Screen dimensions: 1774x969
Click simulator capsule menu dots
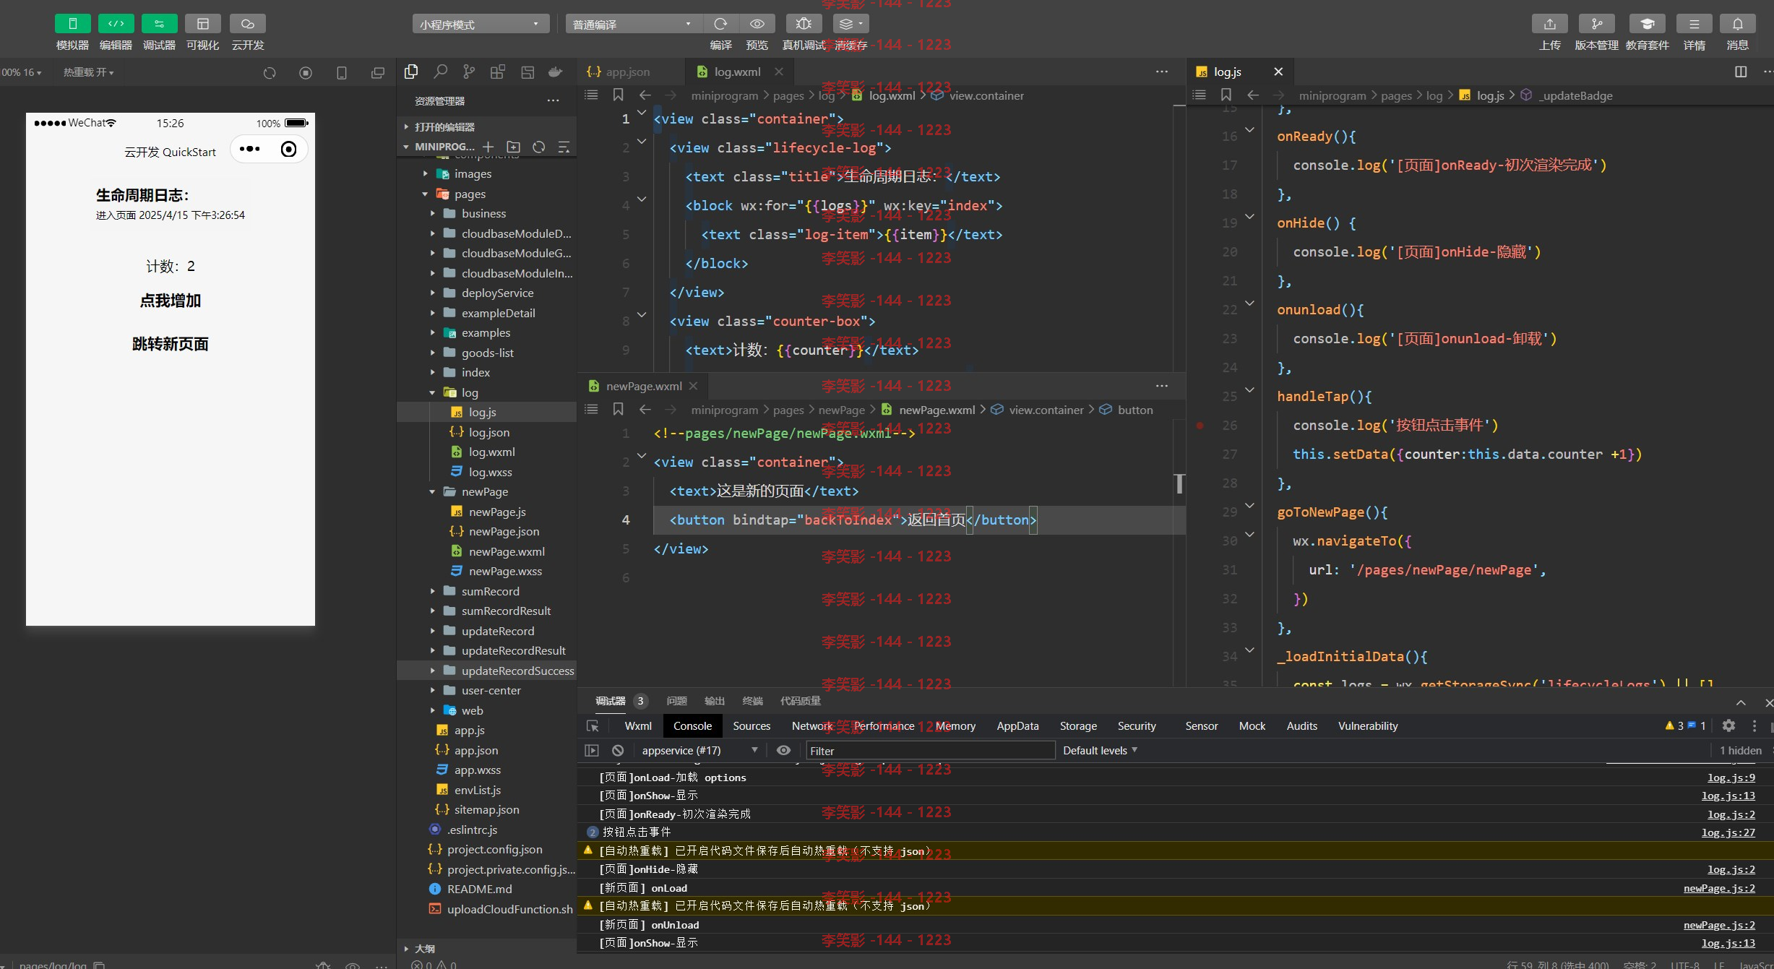point(249,149)
